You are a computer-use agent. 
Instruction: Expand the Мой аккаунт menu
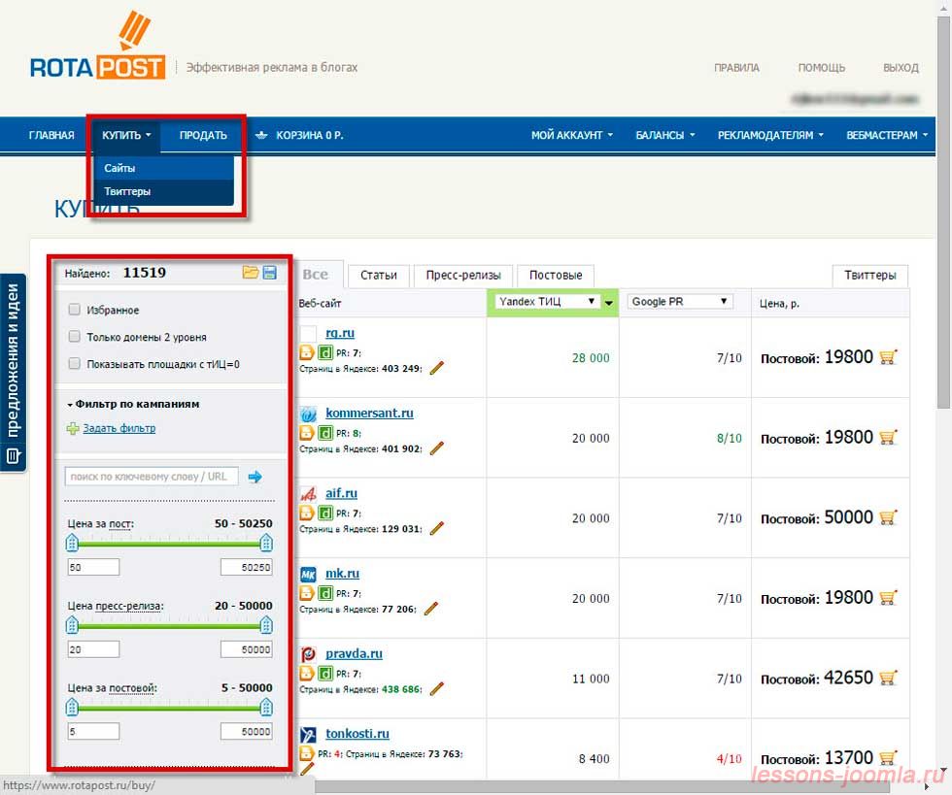572,135
